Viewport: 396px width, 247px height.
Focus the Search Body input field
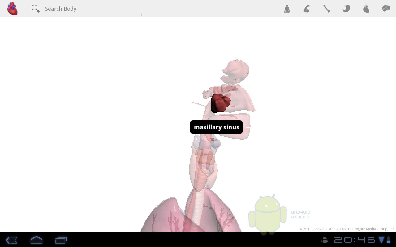click(x=84, y=9)
